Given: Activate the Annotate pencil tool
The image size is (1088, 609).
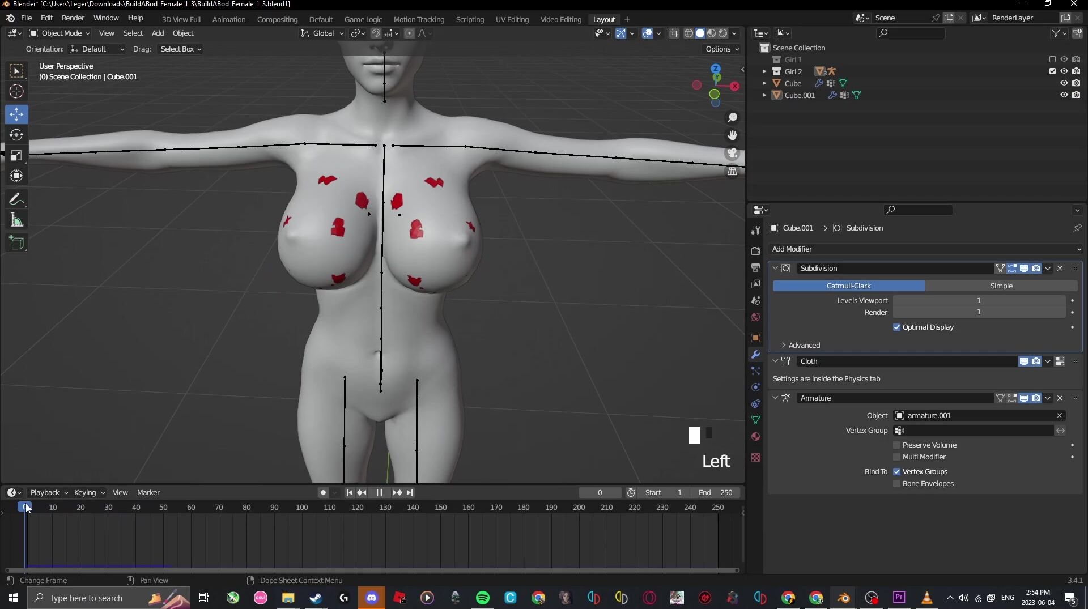Looking at the screenshot, I should click(16, 199).
